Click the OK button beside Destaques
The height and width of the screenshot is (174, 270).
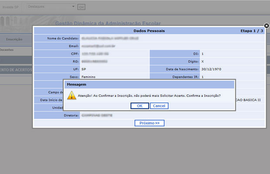81,7
